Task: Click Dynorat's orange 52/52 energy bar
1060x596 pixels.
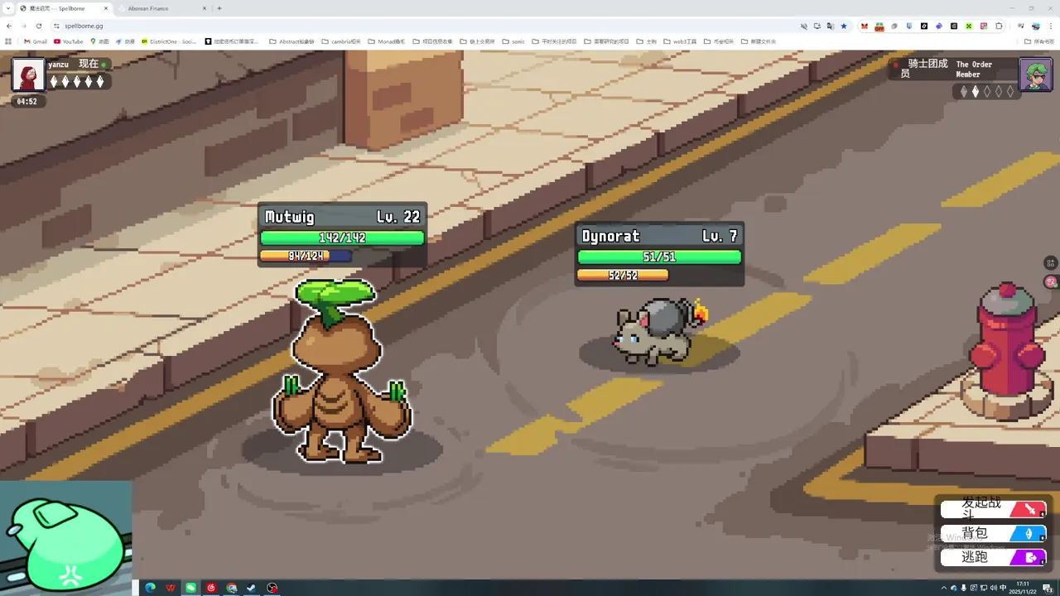Action: pos(623,275)
